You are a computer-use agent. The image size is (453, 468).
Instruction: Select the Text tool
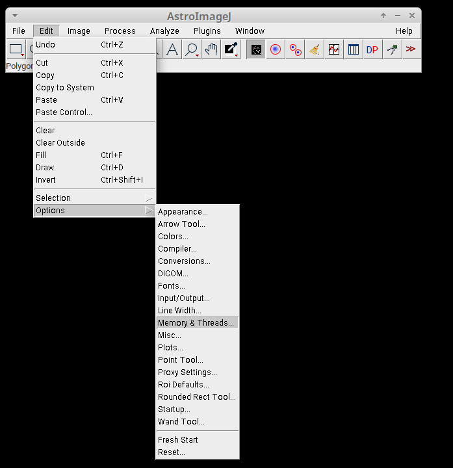[172, 49]
